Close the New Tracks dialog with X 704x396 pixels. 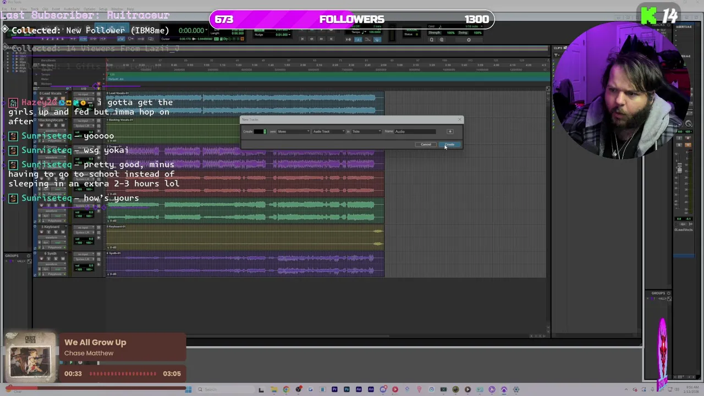pos(460,119)
